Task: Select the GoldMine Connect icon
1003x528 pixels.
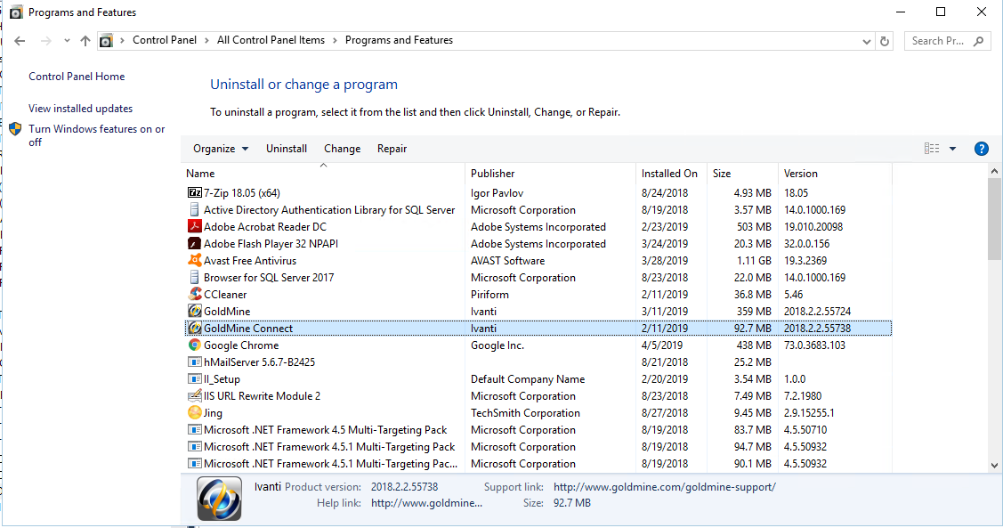Action: click(x=196, y=328)
